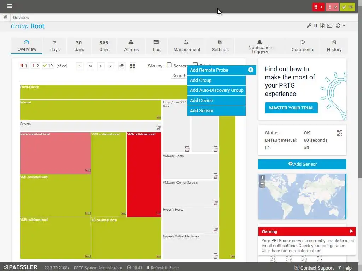Viewport: 362px width, 271px height.
Task: Zoom out on the world map
Action: pos(262,184)
